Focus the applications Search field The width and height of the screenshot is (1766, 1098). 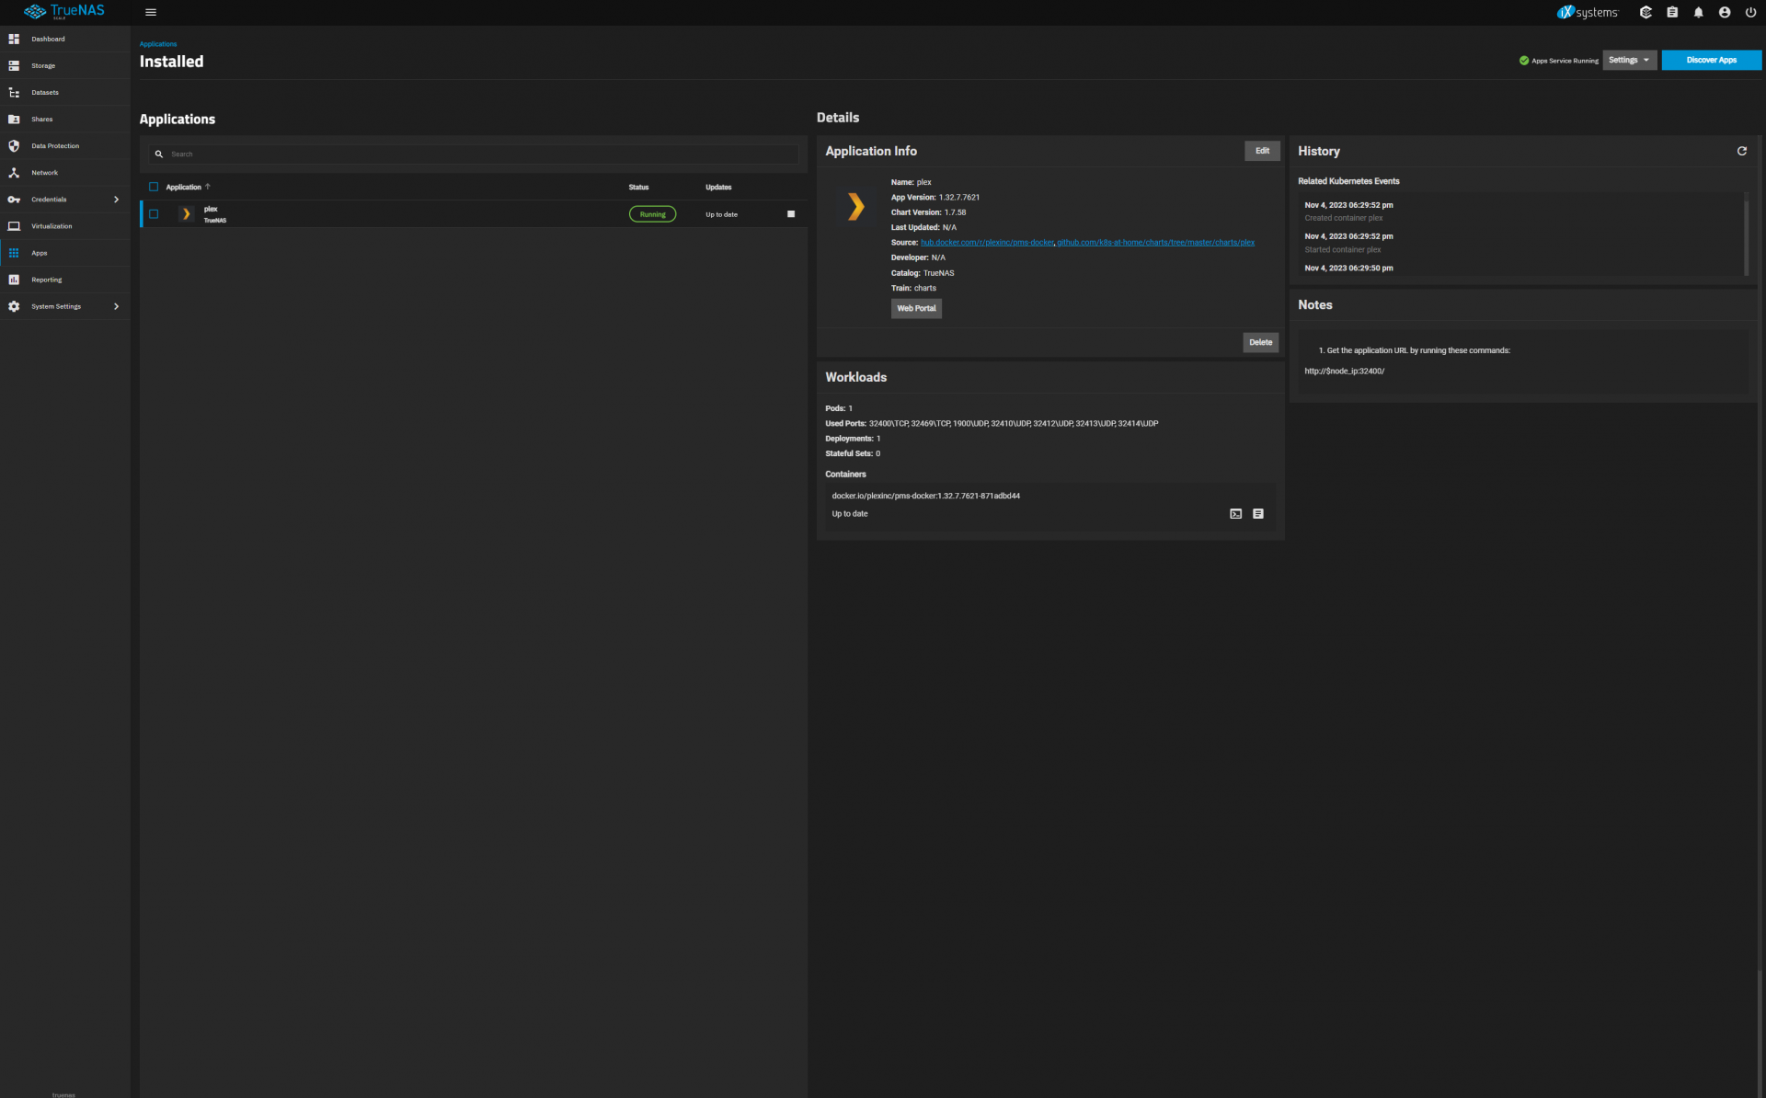tap(474, 154)
